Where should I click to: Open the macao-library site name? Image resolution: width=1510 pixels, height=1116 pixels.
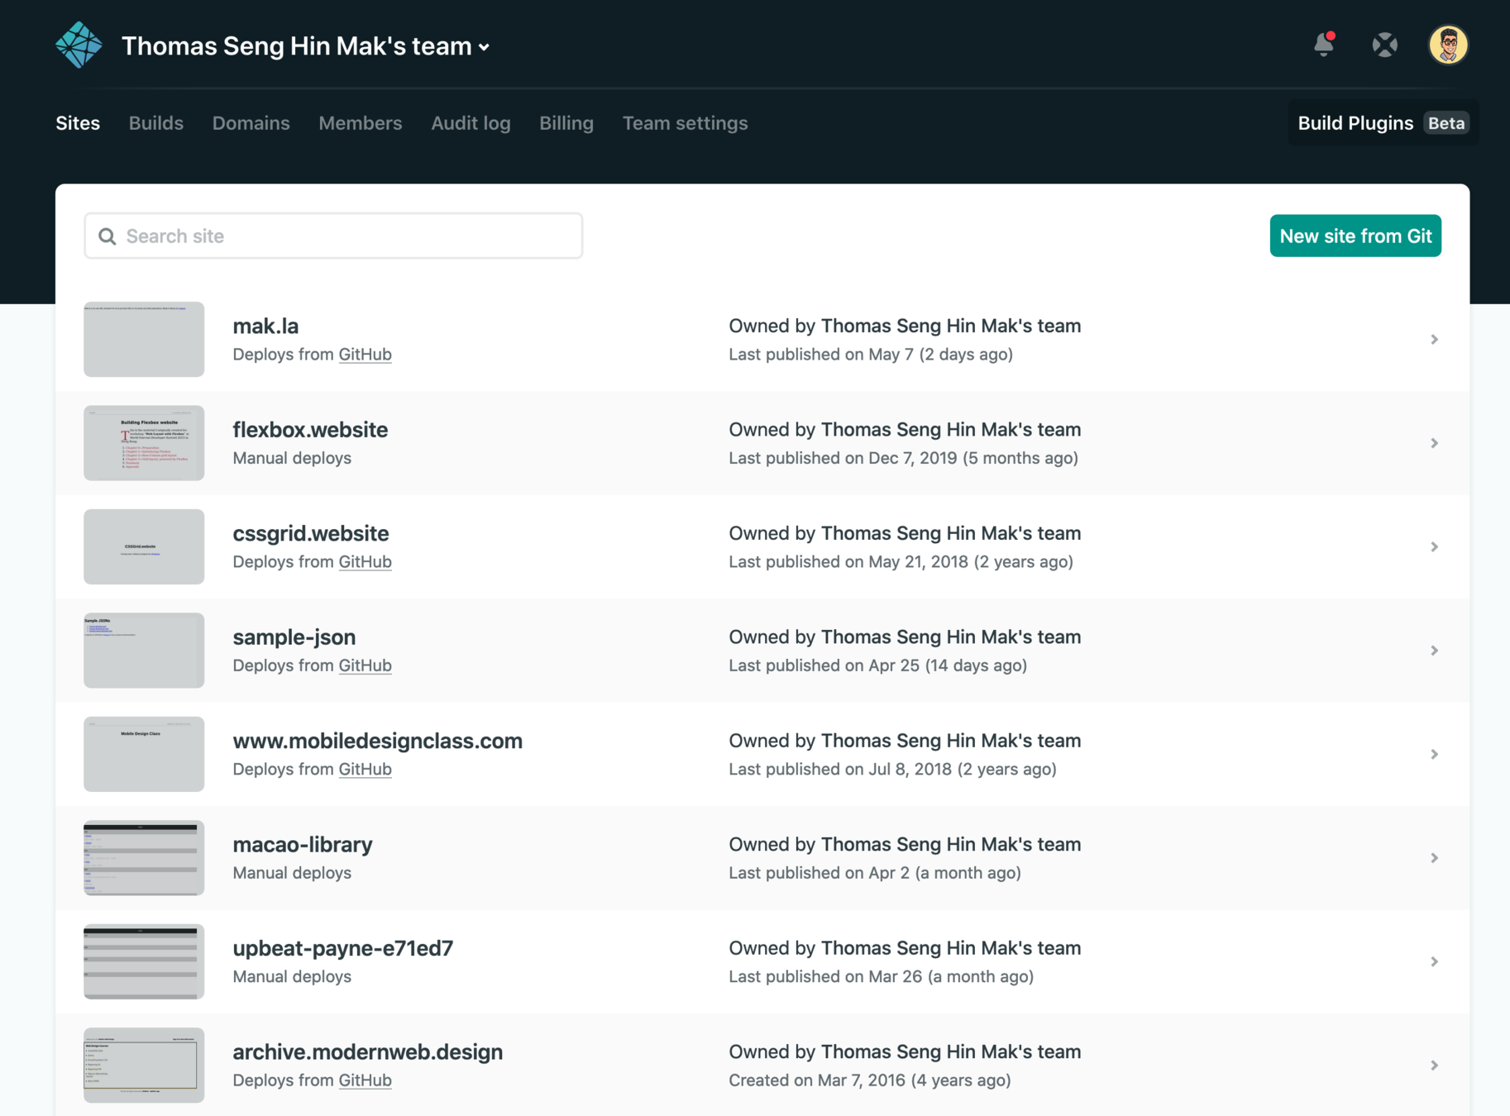coord(303,845)
